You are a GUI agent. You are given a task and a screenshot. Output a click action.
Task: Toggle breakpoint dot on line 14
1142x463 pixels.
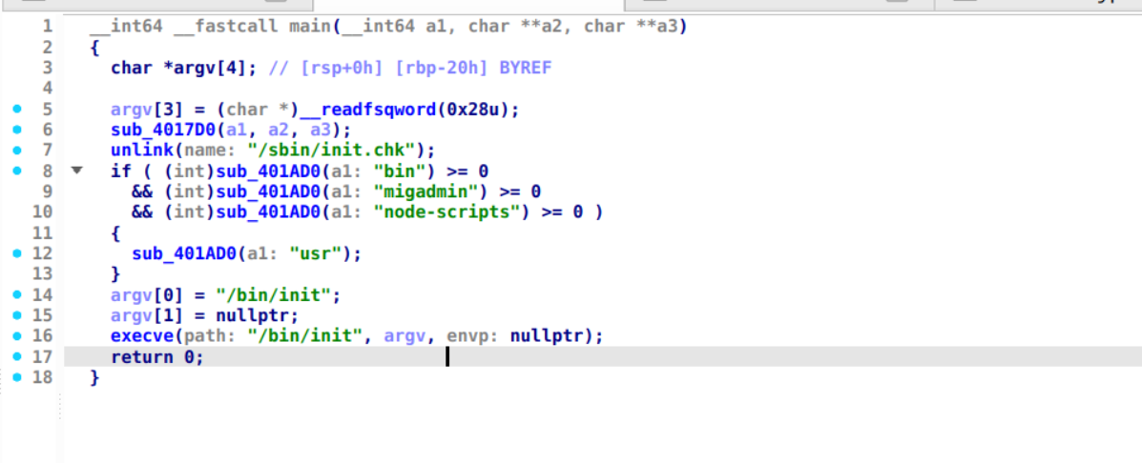17,294
